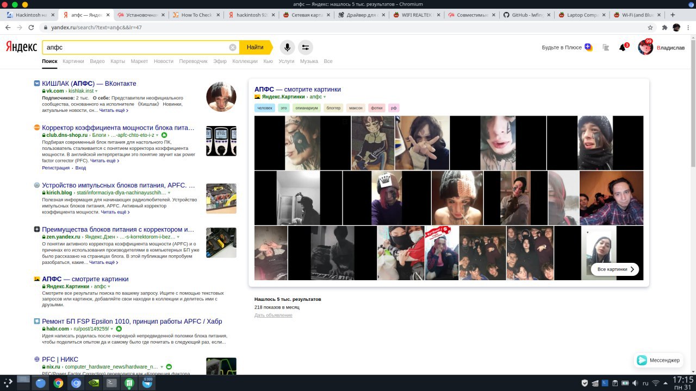
Task: Start voice search with the microphone icon
Action: (x=287, y=47)
